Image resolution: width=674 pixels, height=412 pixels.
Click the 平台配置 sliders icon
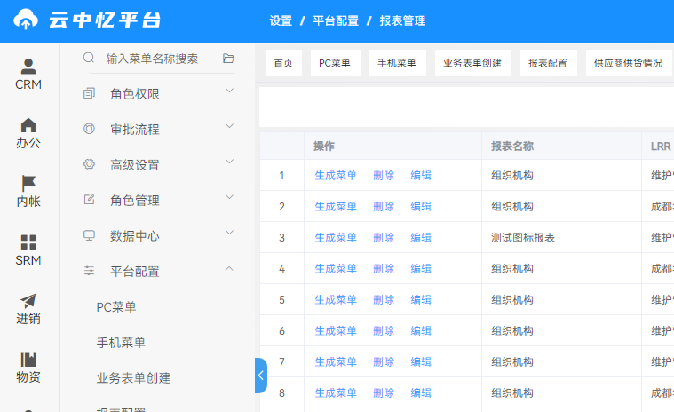click(x=89, y=271)
